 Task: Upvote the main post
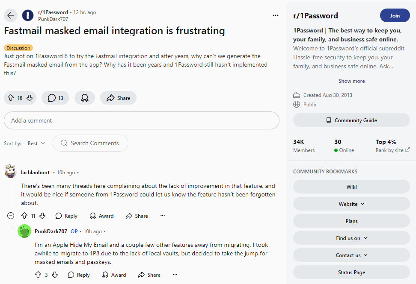tap(11, 98)
